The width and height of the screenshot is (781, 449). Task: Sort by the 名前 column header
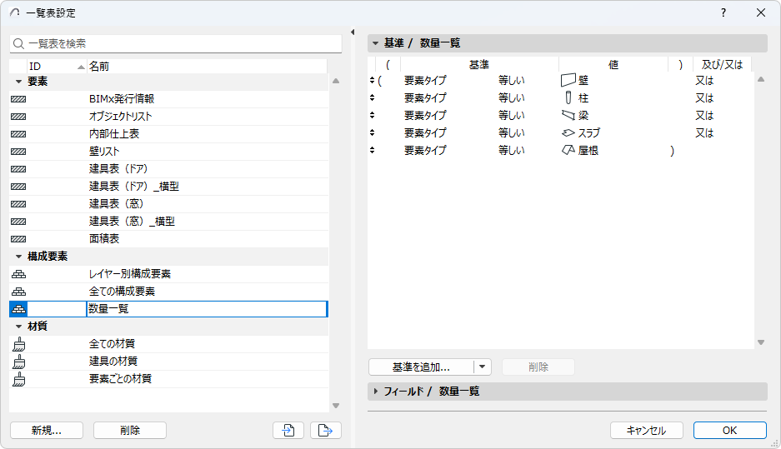tap(207, 66)
